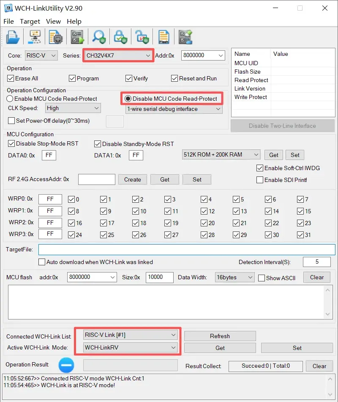Open the Addr 8000000 dropdown
The width and height of the screenshot is (338, 402).
pyautogui.click(x=203, y=55)
